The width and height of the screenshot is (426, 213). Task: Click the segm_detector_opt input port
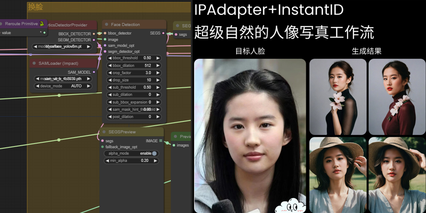coord(105,52)
